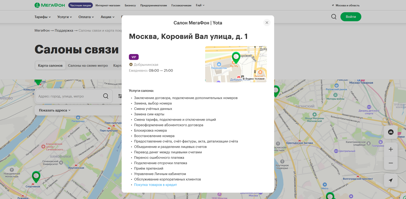Viewport: 406px width, 199px height.
Task: Click the Пятёрочка store marker on map
Action: (78, 117)
